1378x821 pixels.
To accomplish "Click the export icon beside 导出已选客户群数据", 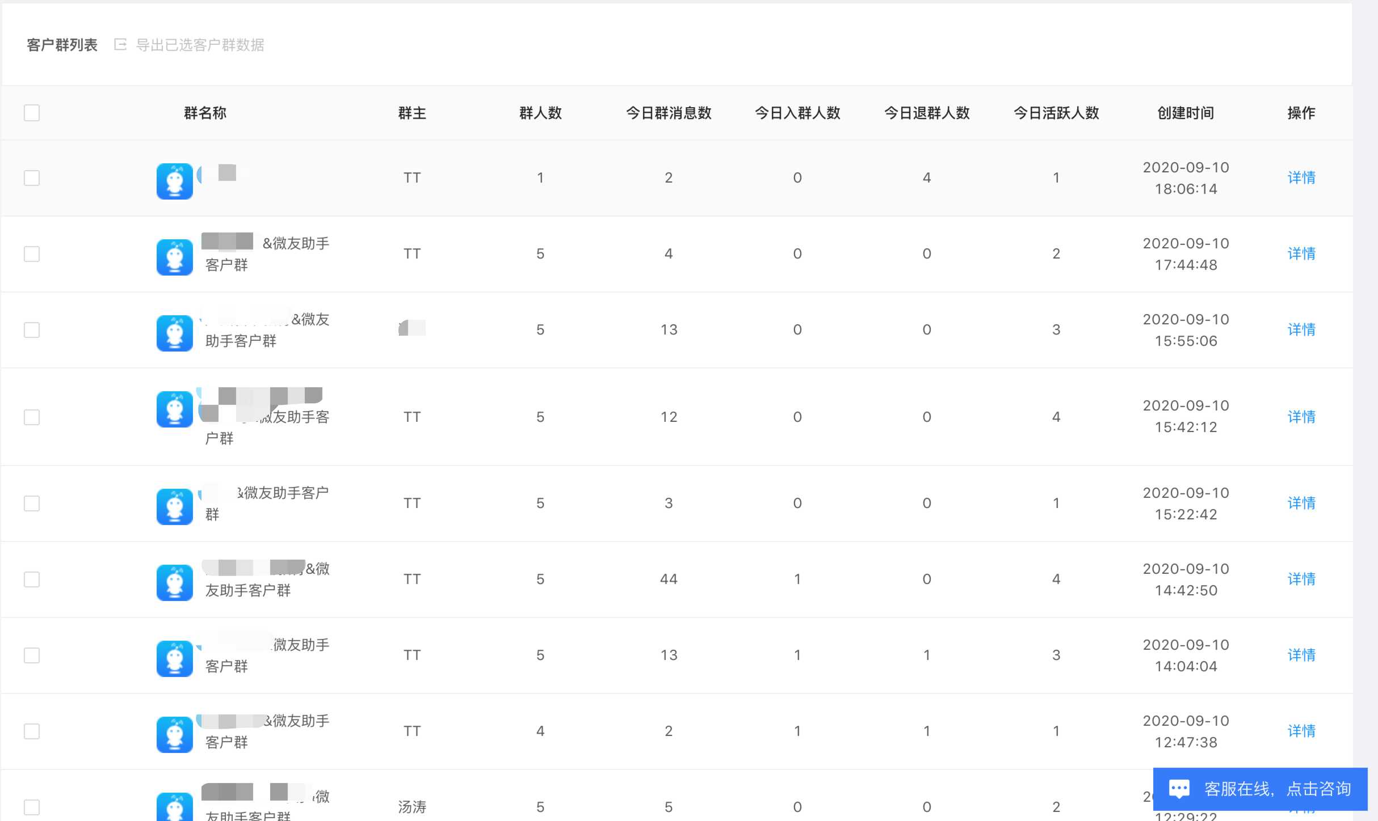I will pyautogui.click(x=120, y=44).
